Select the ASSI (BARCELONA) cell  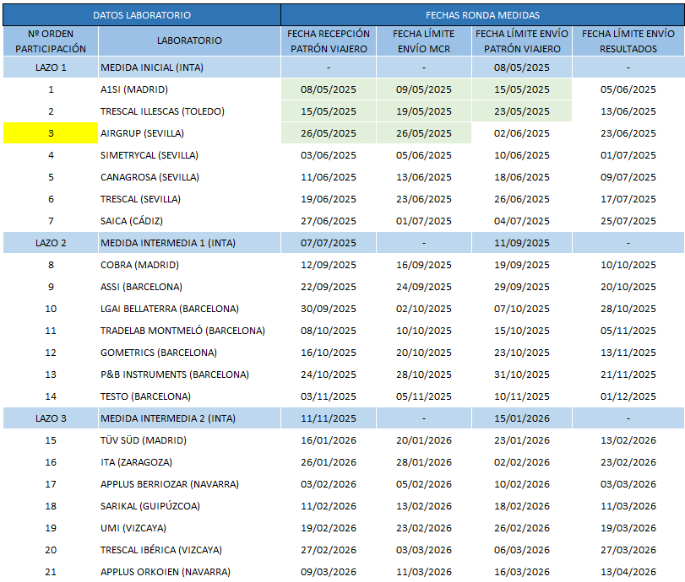pyautogui.click(x=189, y=287)
